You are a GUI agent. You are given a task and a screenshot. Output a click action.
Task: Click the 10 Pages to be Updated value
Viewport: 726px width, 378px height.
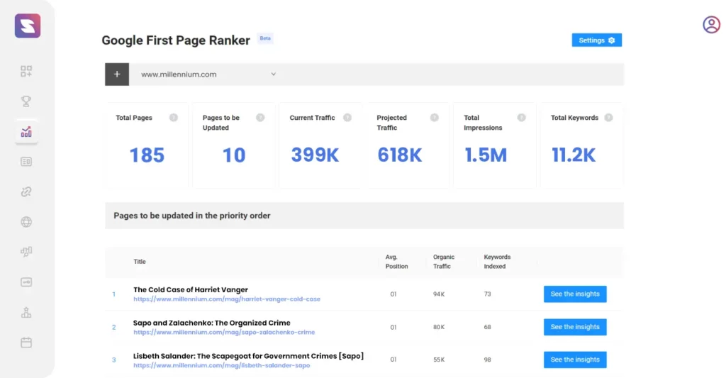point(234,155)
